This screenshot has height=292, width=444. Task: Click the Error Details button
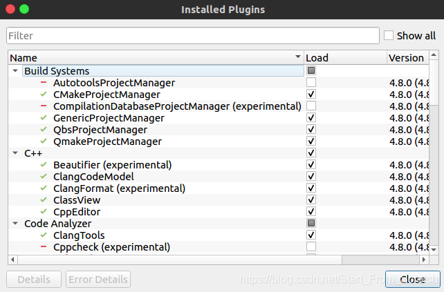coord(98,280)
